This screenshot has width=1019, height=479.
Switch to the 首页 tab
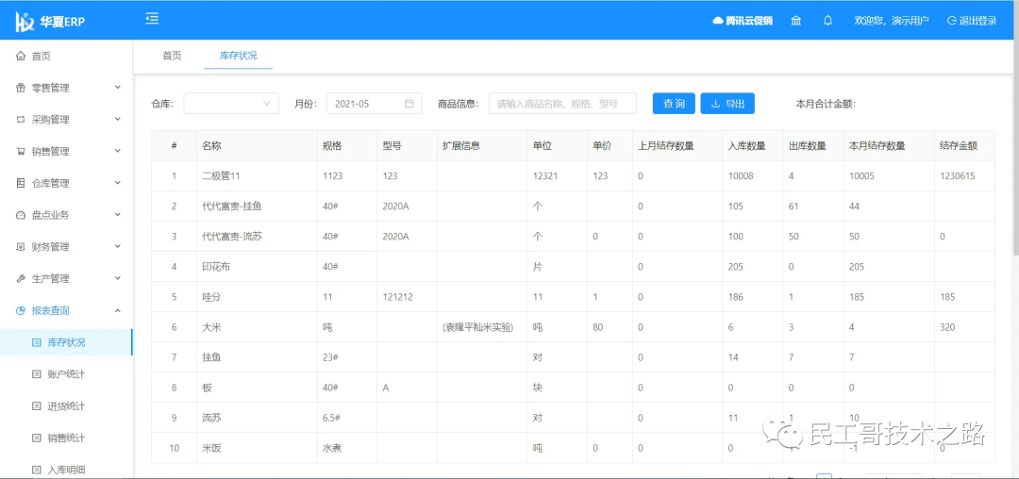(172, 56)
